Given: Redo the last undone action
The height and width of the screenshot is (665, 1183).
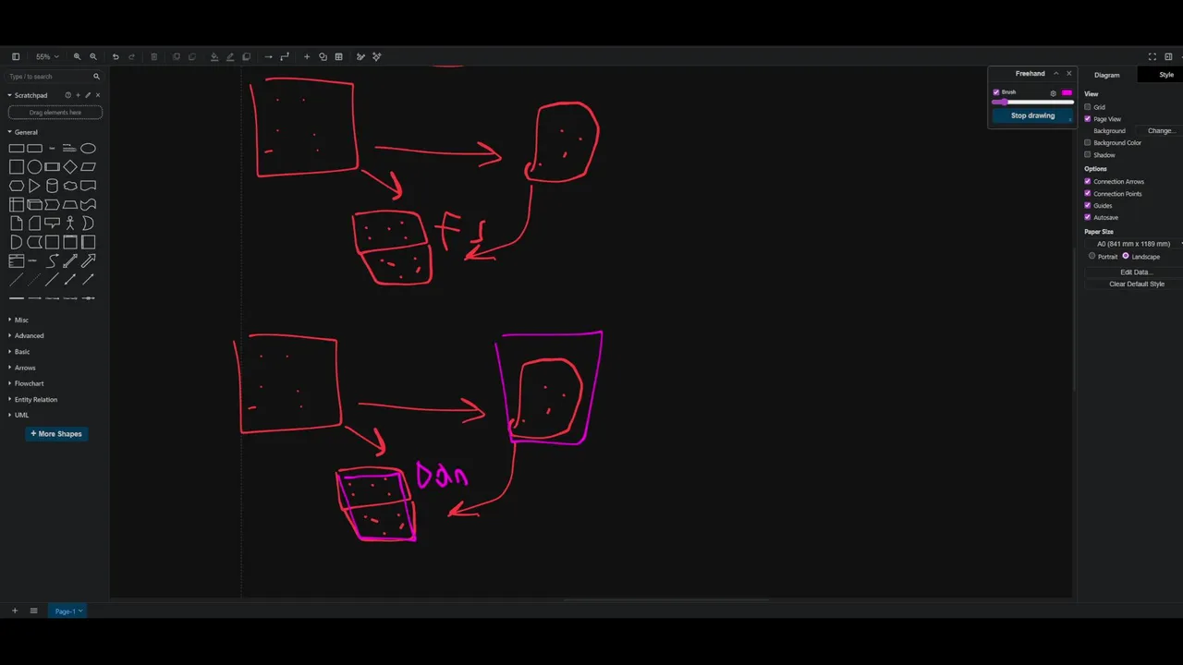Looking at the screenshot, I should [x=131, y=56].
